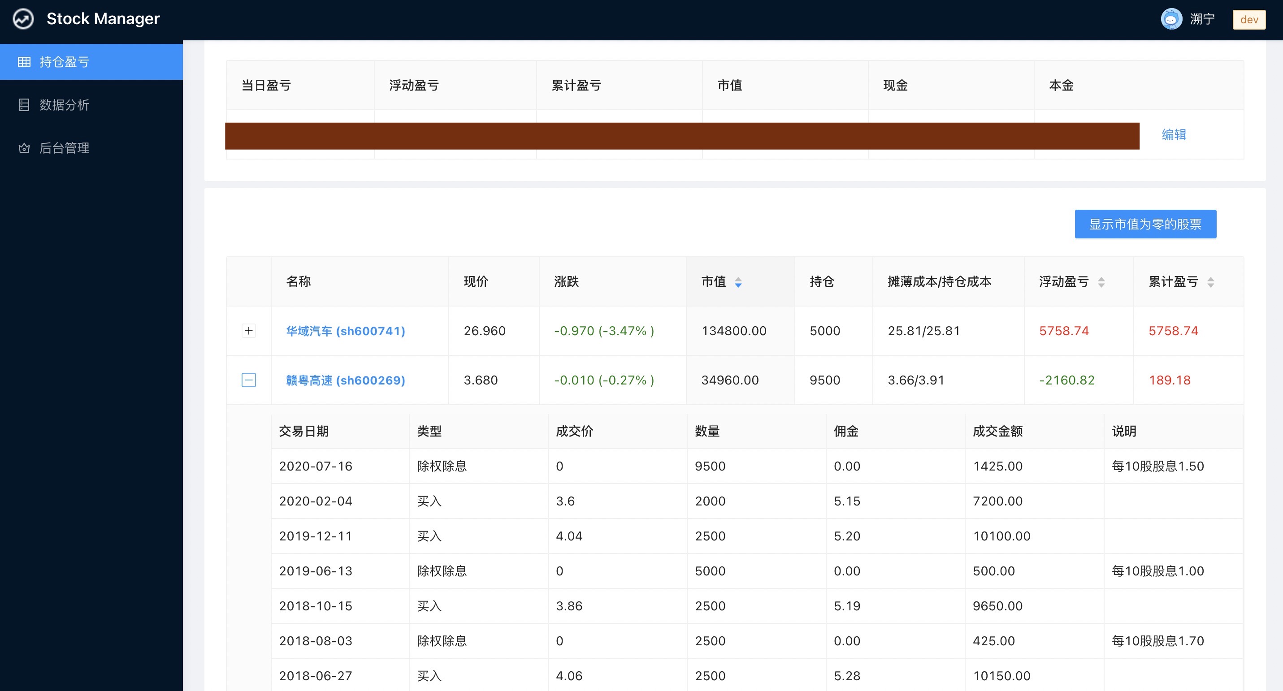Click the brown redacted summary bar
The height and width of the screenshot is (691, 1283).
tap(682, 136)
